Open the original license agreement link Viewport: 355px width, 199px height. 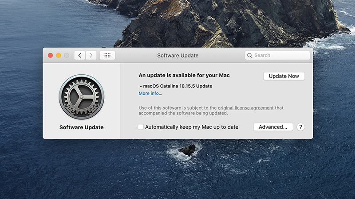coord(246,108)
